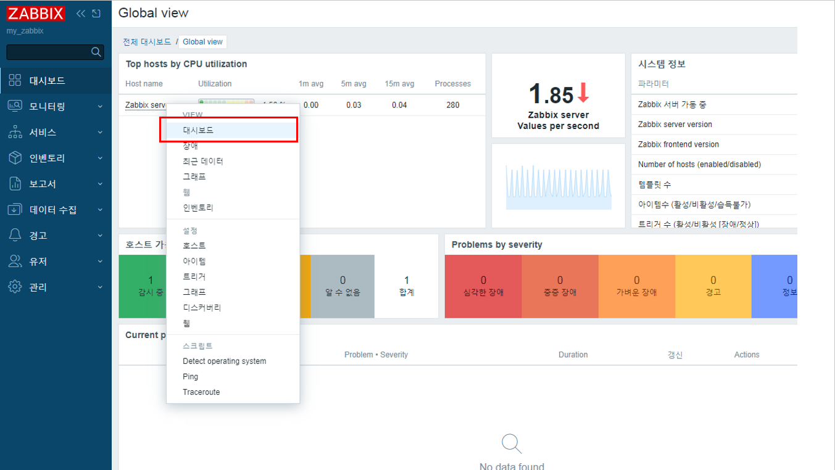Expand the 모니터링 menu chevron
This screenshot has width=835, height=470.
(100, 107)
